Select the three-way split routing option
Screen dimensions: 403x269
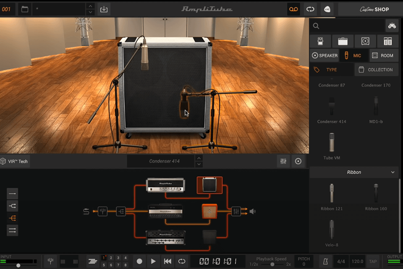(13, 218)
